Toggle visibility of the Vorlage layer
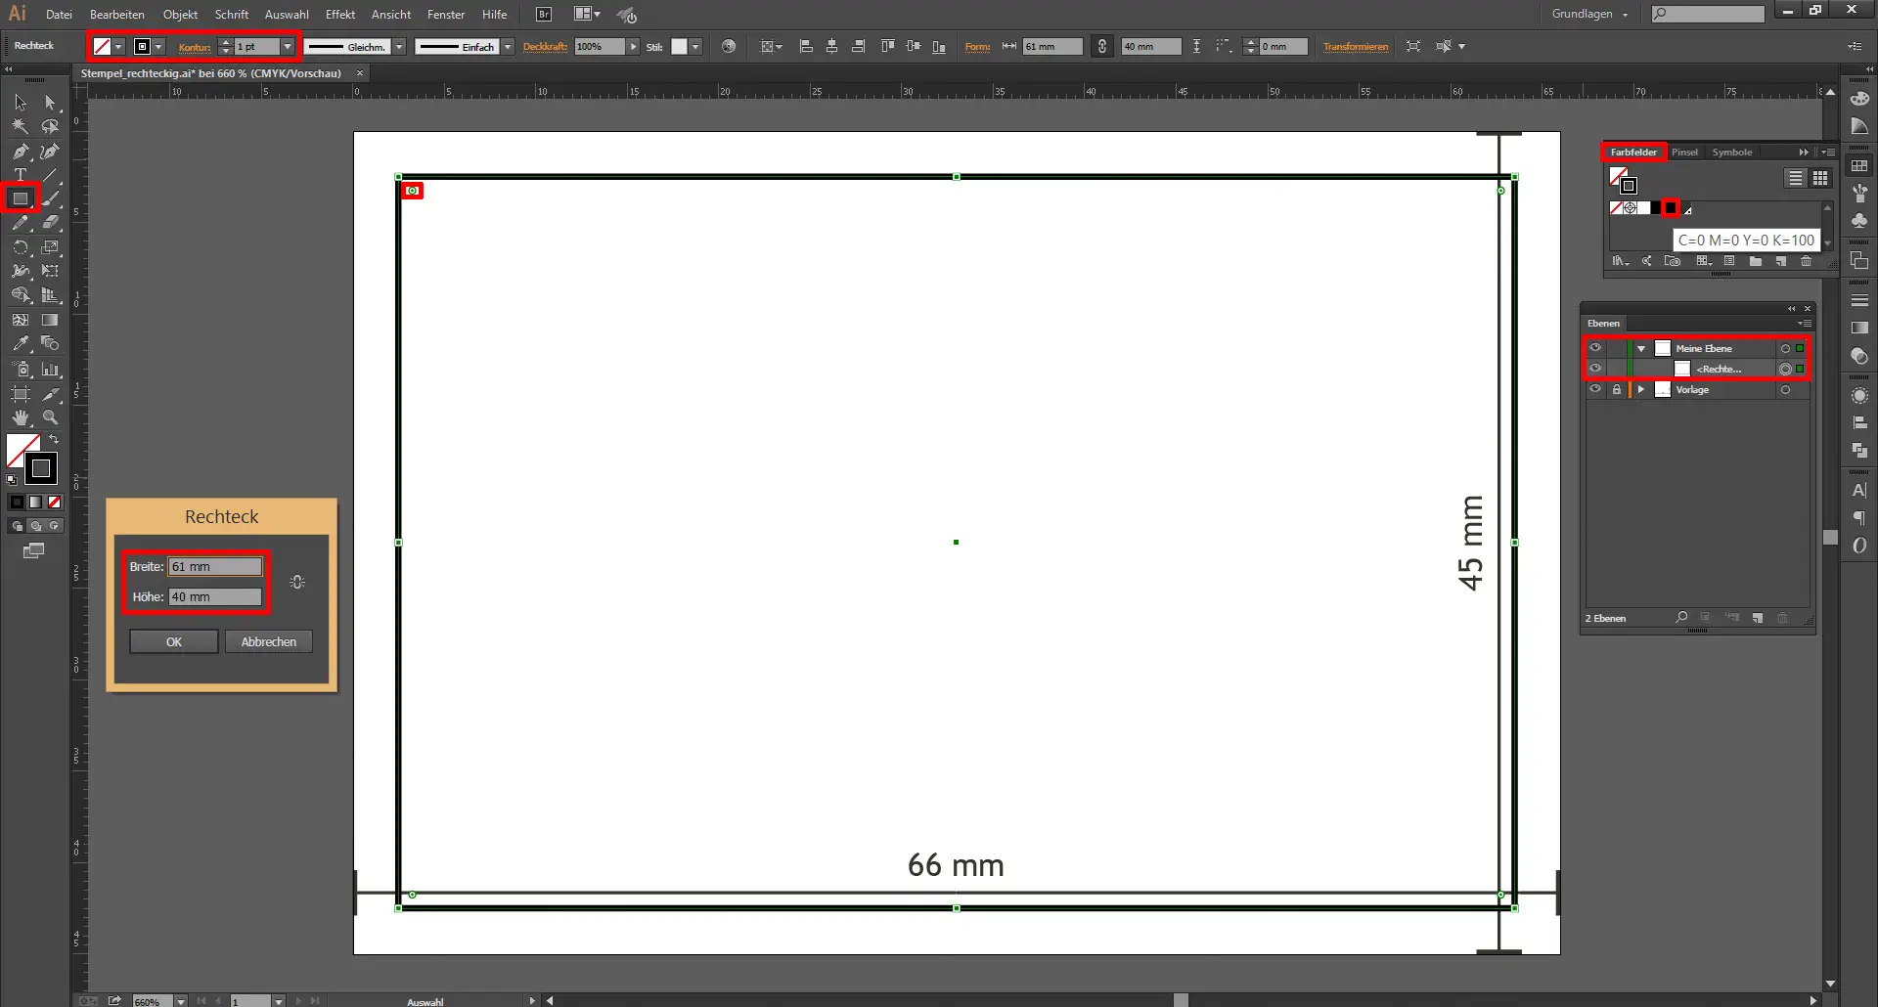 [x=1595, y=389]
